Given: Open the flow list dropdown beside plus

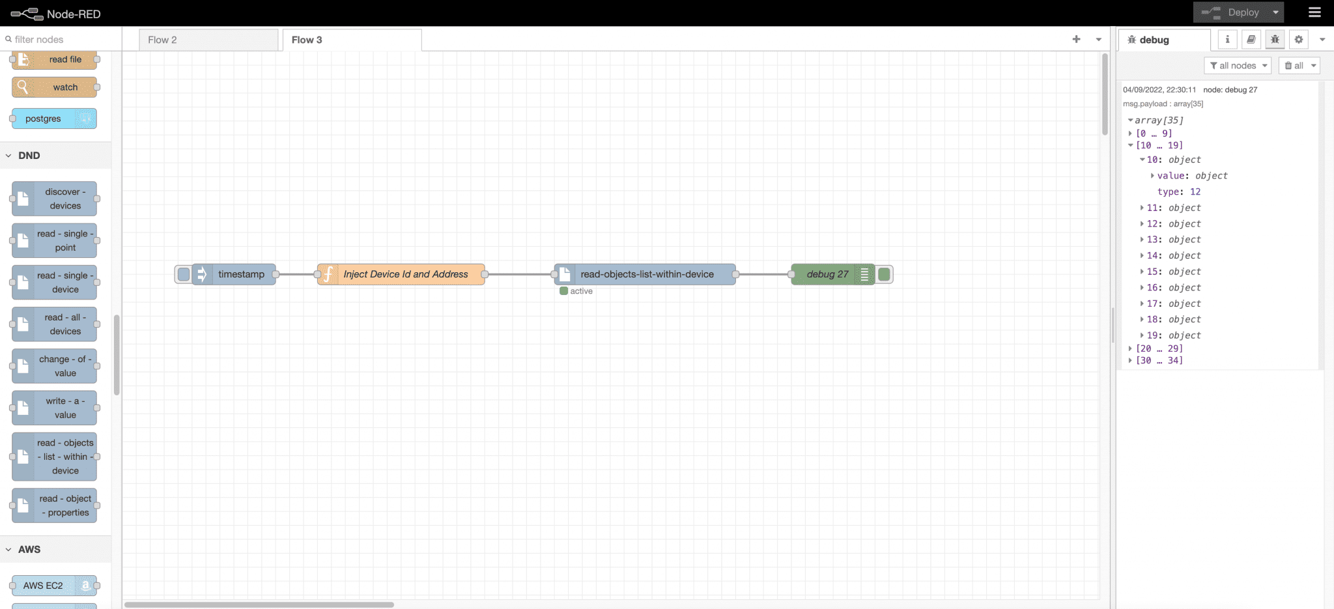Looking at the screenshot, I should point(1099,39).
